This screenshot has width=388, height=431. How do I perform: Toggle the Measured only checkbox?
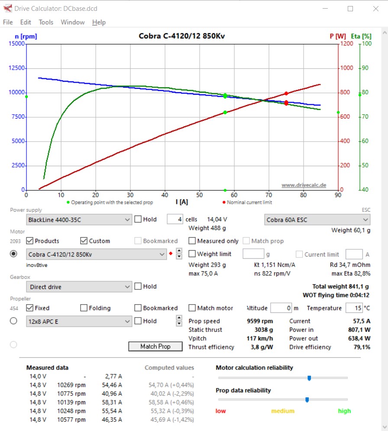(192, 241)
